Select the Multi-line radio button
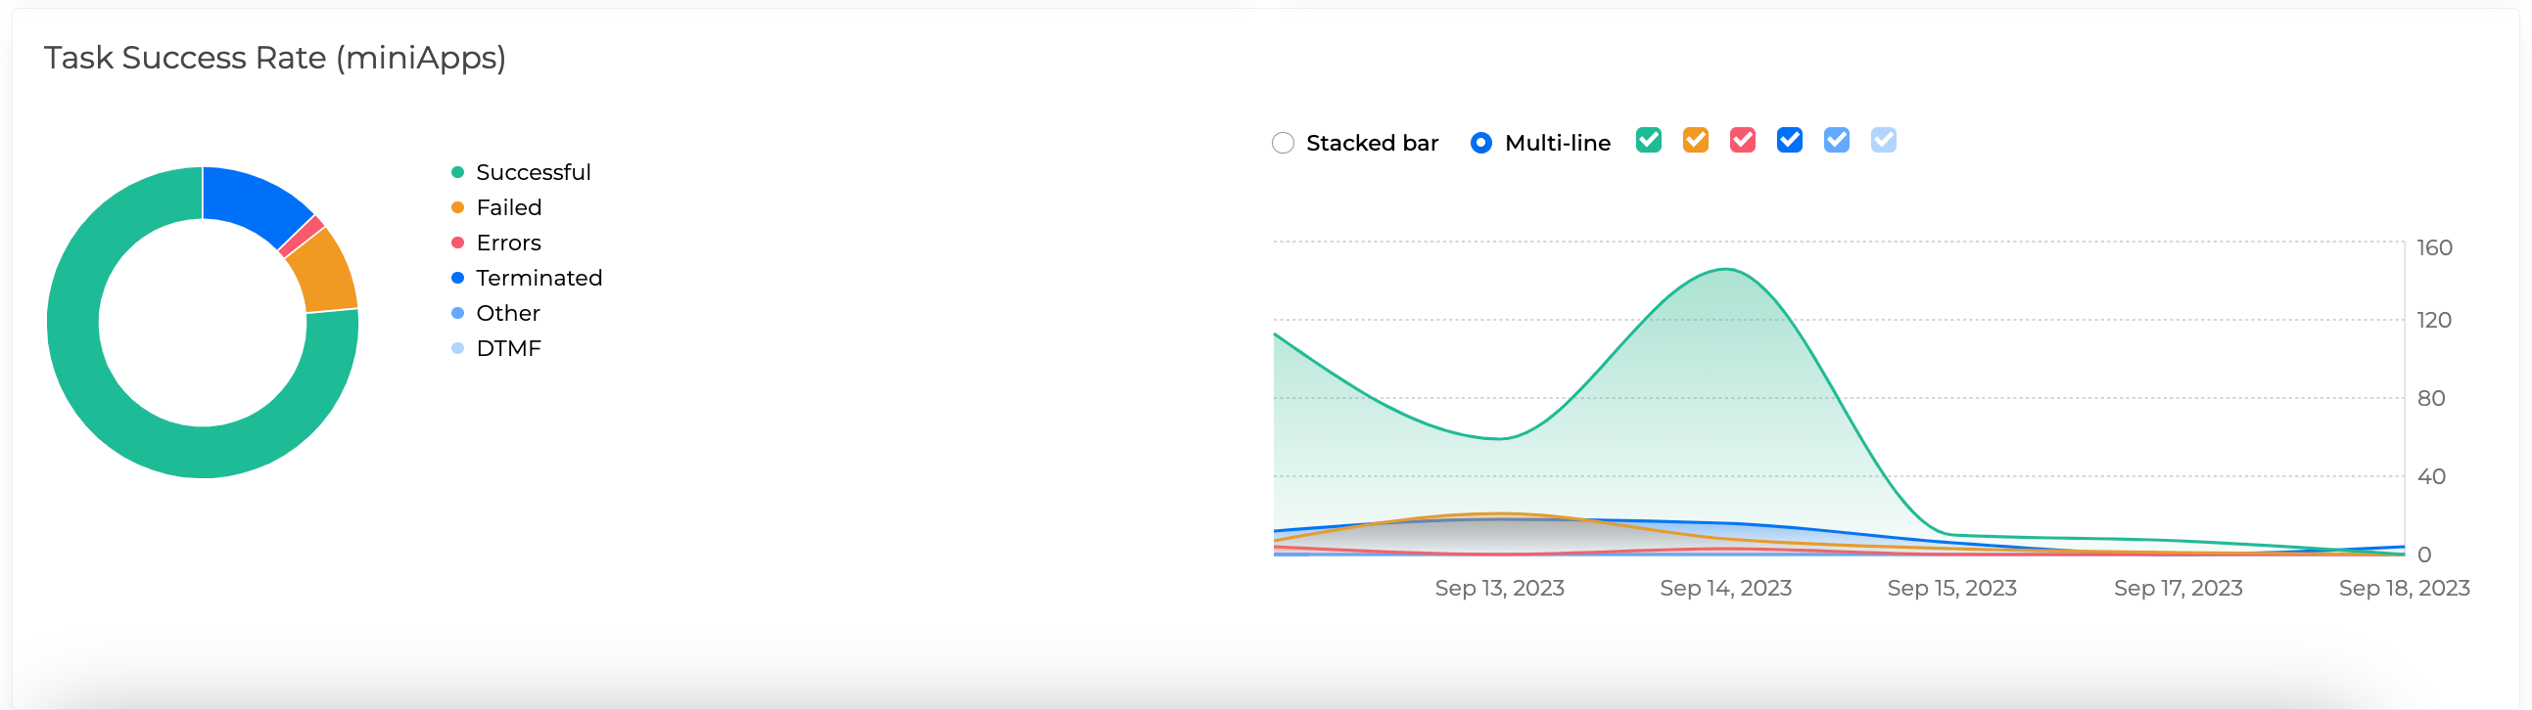This screenshot has height=710, width=2532. [x=1480, y=144]
